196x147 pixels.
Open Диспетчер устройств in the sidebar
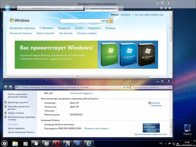click(18, 102)
